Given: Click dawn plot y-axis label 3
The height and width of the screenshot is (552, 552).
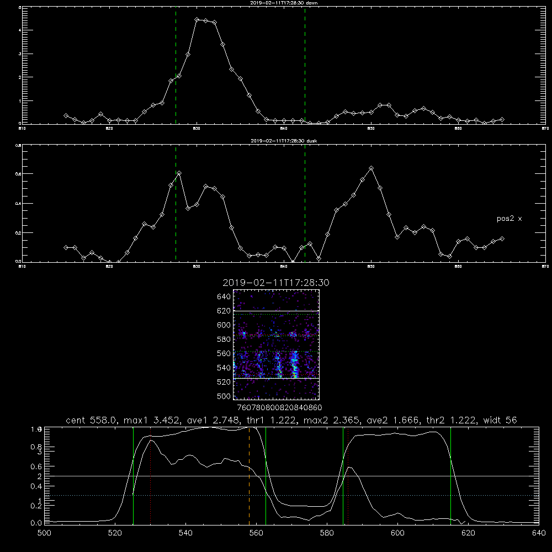Looking at the screenshot, I should tap(20, 54).
